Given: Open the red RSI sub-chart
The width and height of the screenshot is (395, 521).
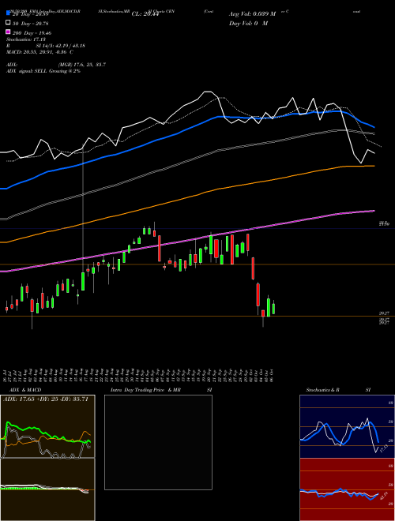Looking at the screenshot, I should pos(347,489).
